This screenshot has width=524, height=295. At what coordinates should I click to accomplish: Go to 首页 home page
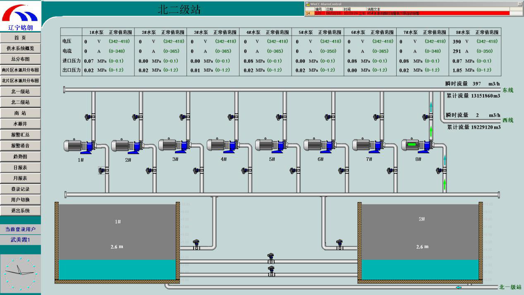(20, 38)
